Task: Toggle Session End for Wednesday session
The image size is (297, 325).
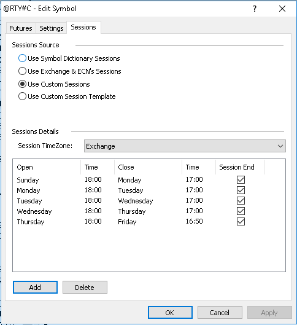Action: 241,211
